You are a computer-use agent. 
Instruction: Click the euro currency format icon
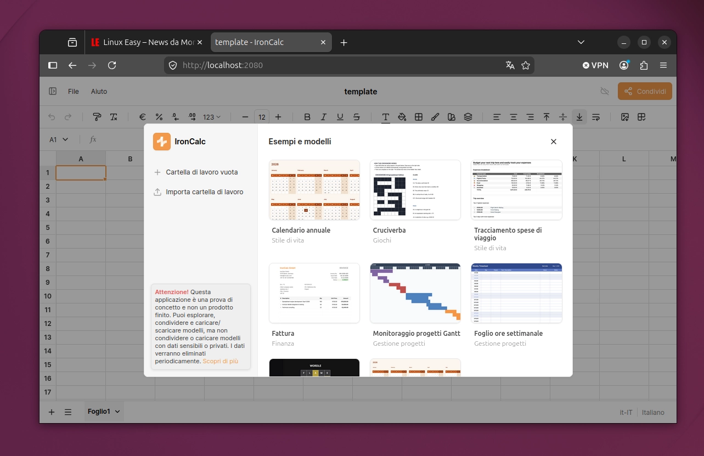[x=142, y=117]
